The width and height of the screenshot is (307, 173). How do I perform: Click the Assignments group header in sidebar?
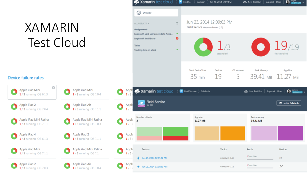click(141, 29)
